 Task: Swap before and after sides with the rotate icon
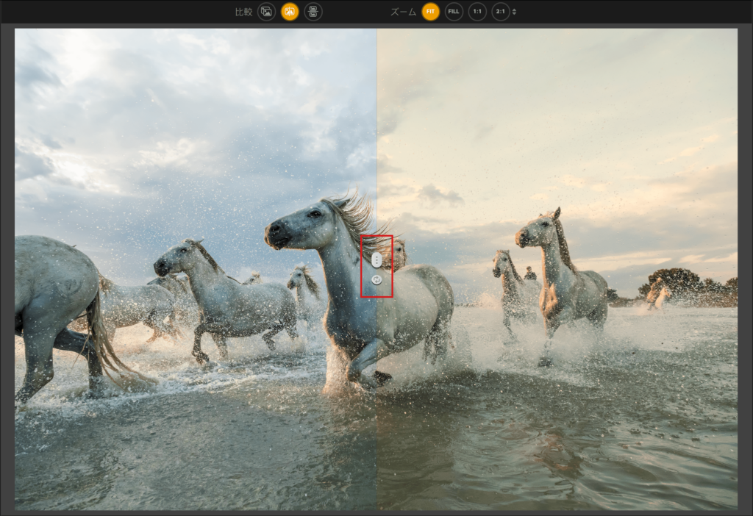376,280
